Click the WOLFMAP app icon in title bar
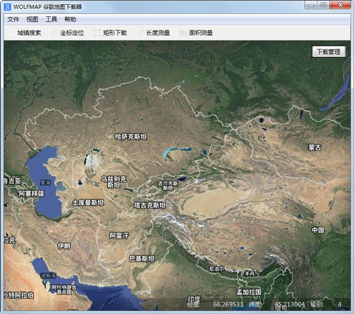The image size is (354, 314). pyautogui.click(x=8, y=5)
